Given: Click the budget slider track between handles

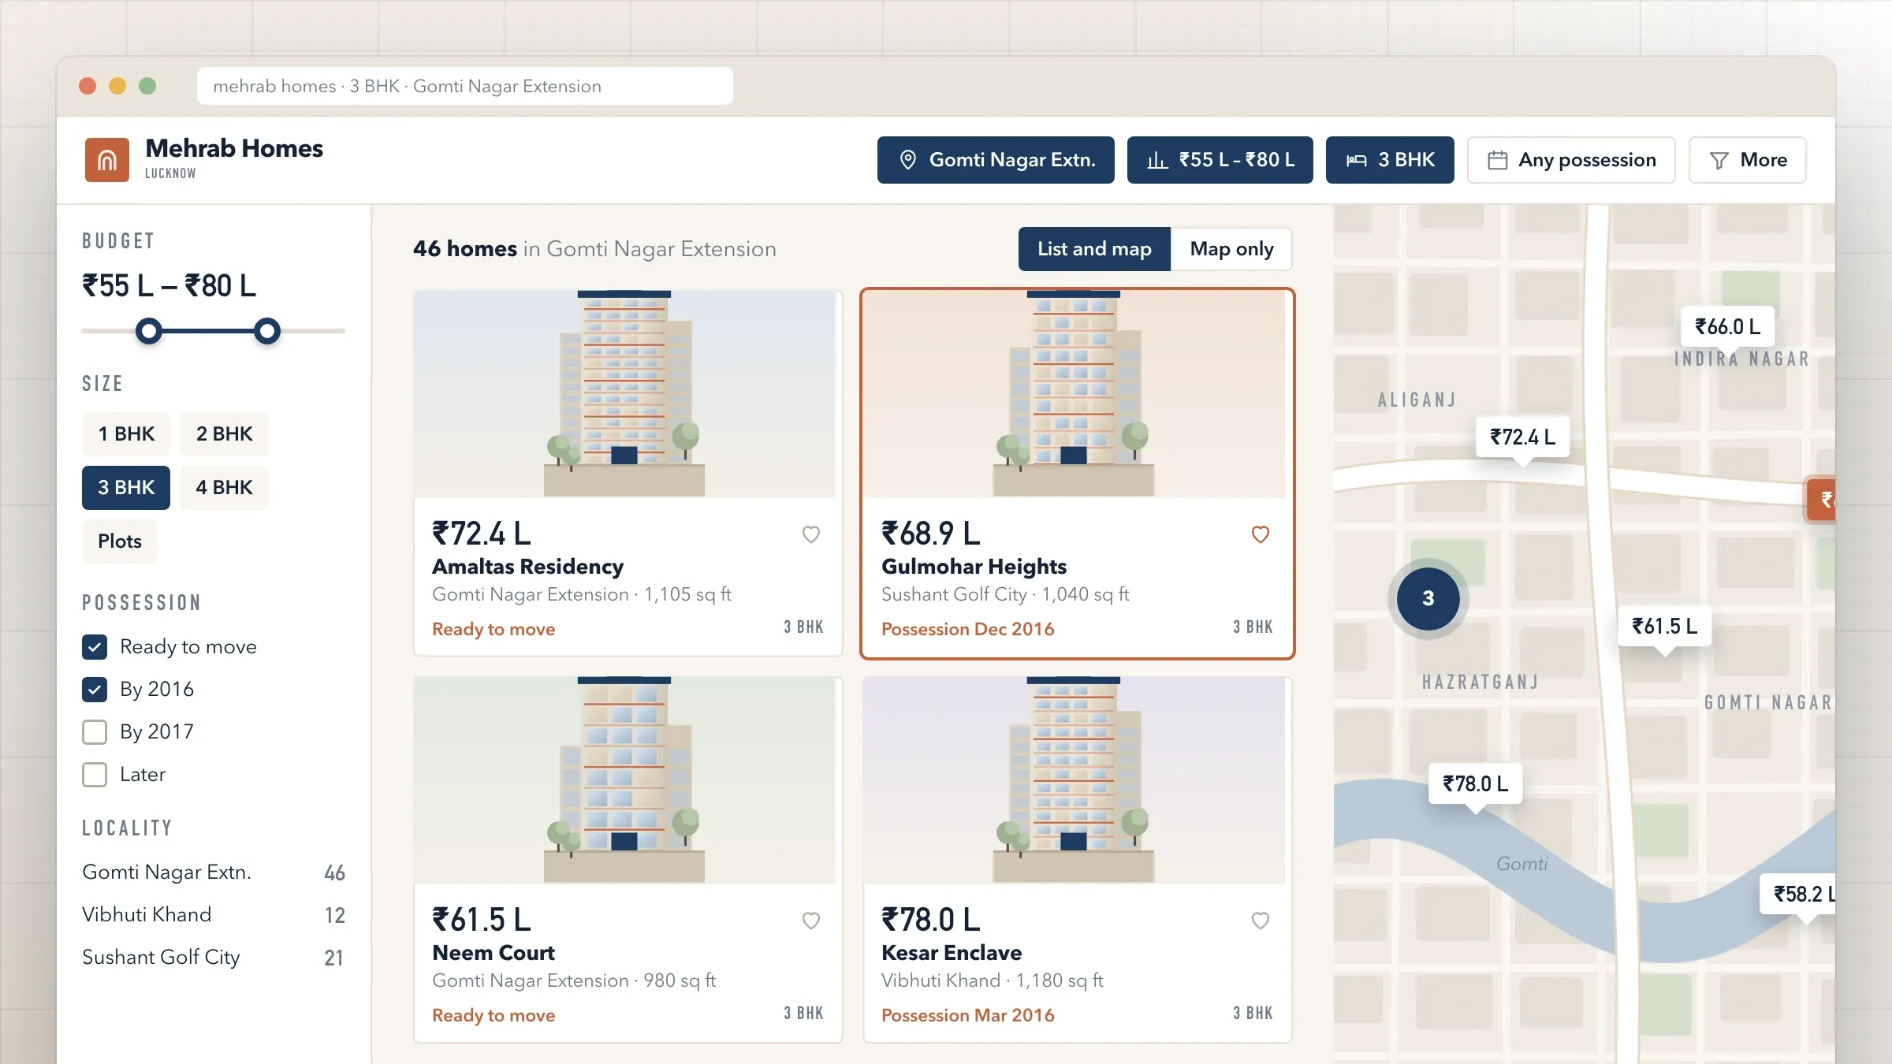Looking at the screenshot, I should click(208, 331).
